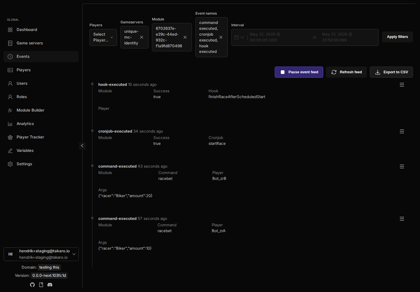Screen dimensions: 420x292
Task: Click the Analytics chart icon
Action: pos(10,124)
